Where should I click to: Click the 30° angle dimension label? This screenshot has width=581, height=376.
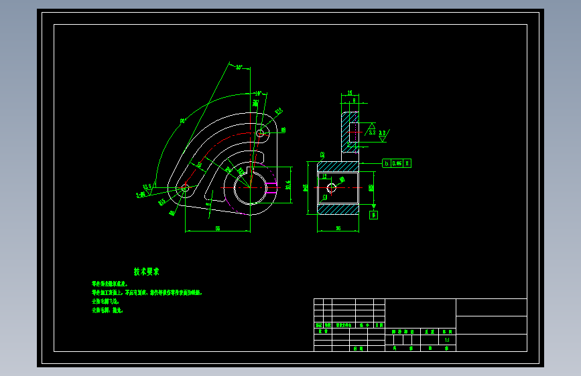coord(239,68)
